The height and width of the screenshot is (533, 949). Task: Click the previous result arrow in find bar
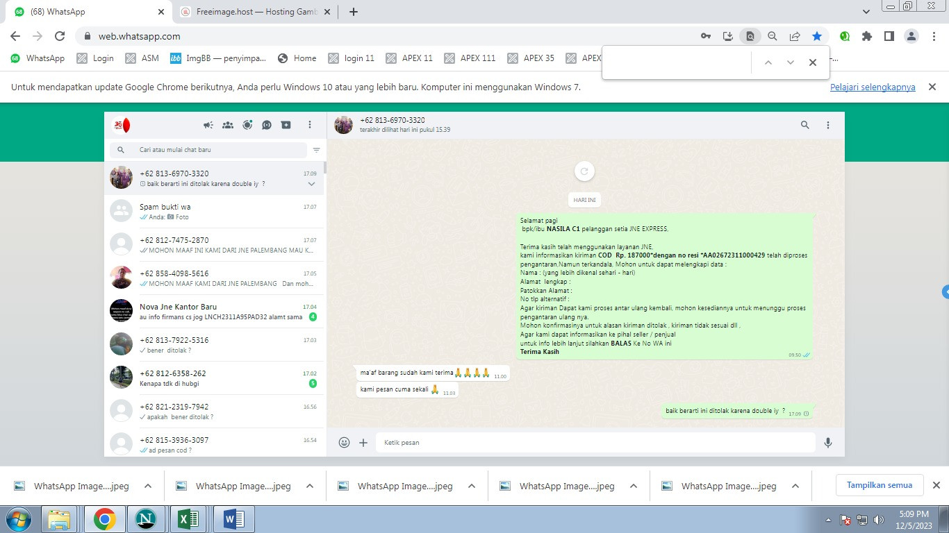pos(768,62)
